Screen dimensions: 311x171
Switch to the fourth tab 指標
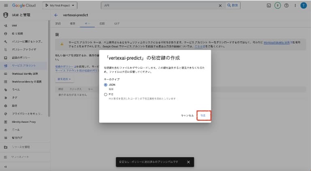point(102,24)
